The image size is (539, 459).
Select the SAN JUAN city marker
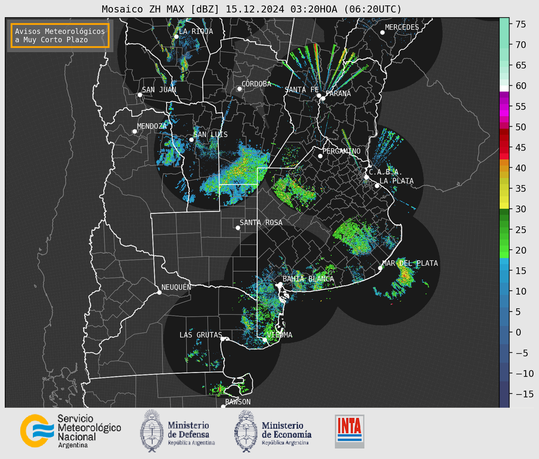pos(140,95)
